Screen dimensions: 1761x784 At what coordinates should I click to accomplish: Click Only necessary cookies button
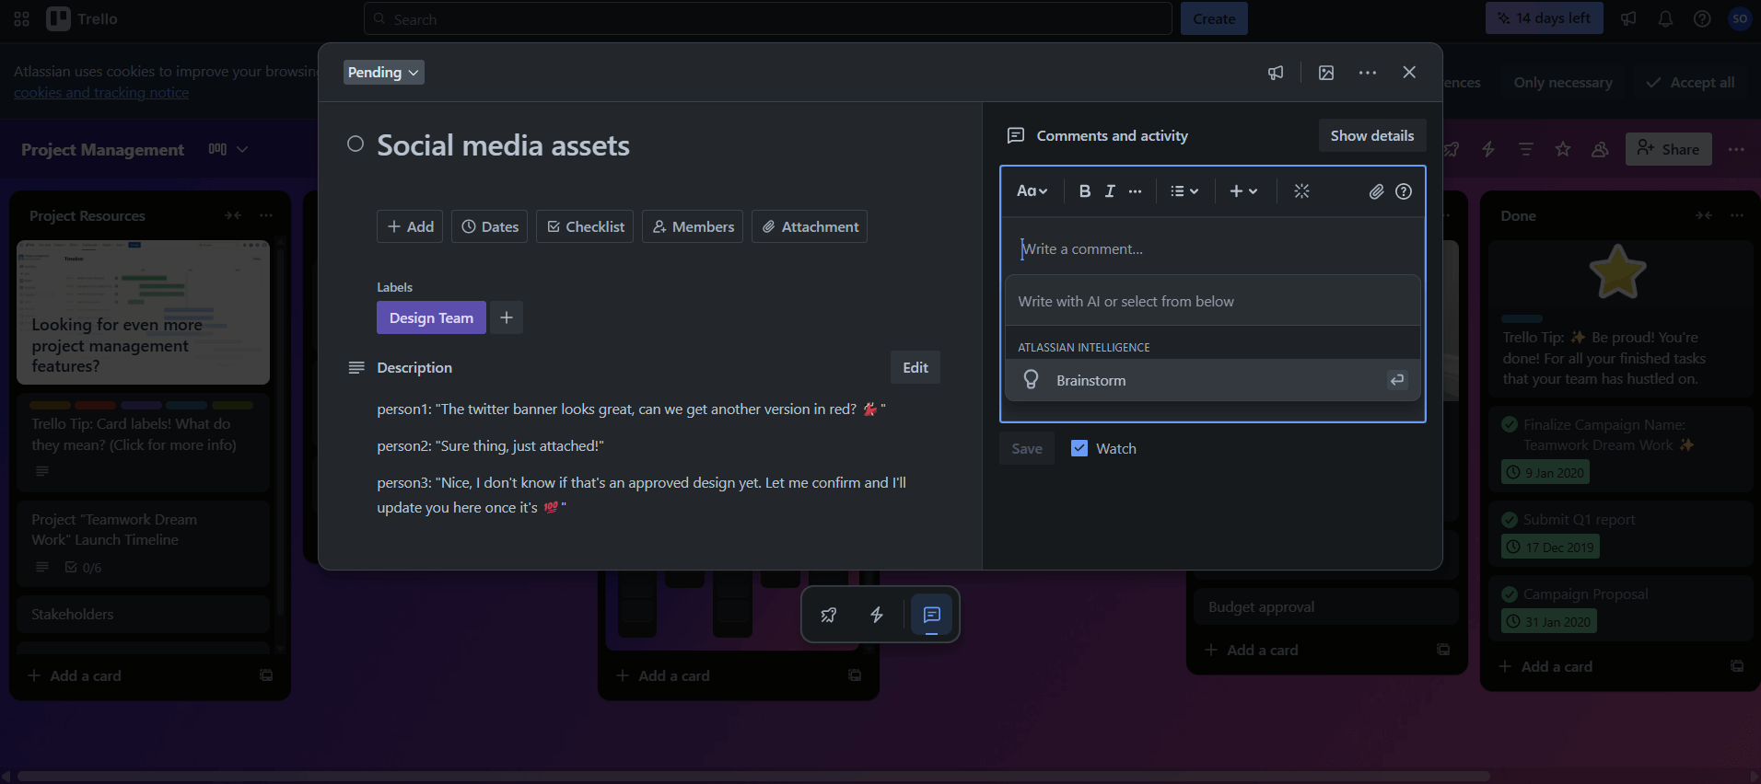coord(1563,83)
